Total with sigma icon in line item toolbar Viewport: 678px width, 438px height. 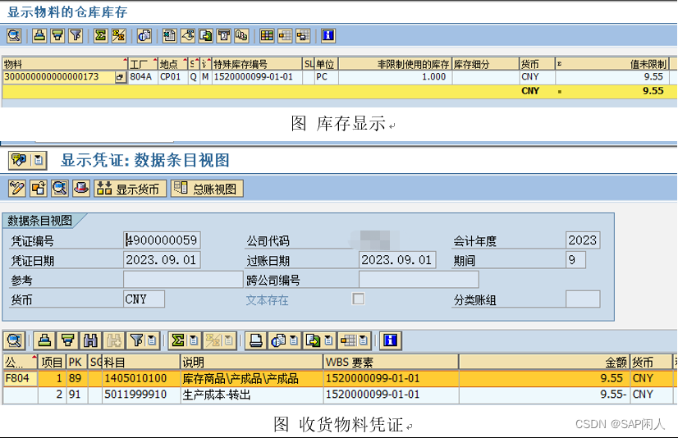[x=178, y=341]
